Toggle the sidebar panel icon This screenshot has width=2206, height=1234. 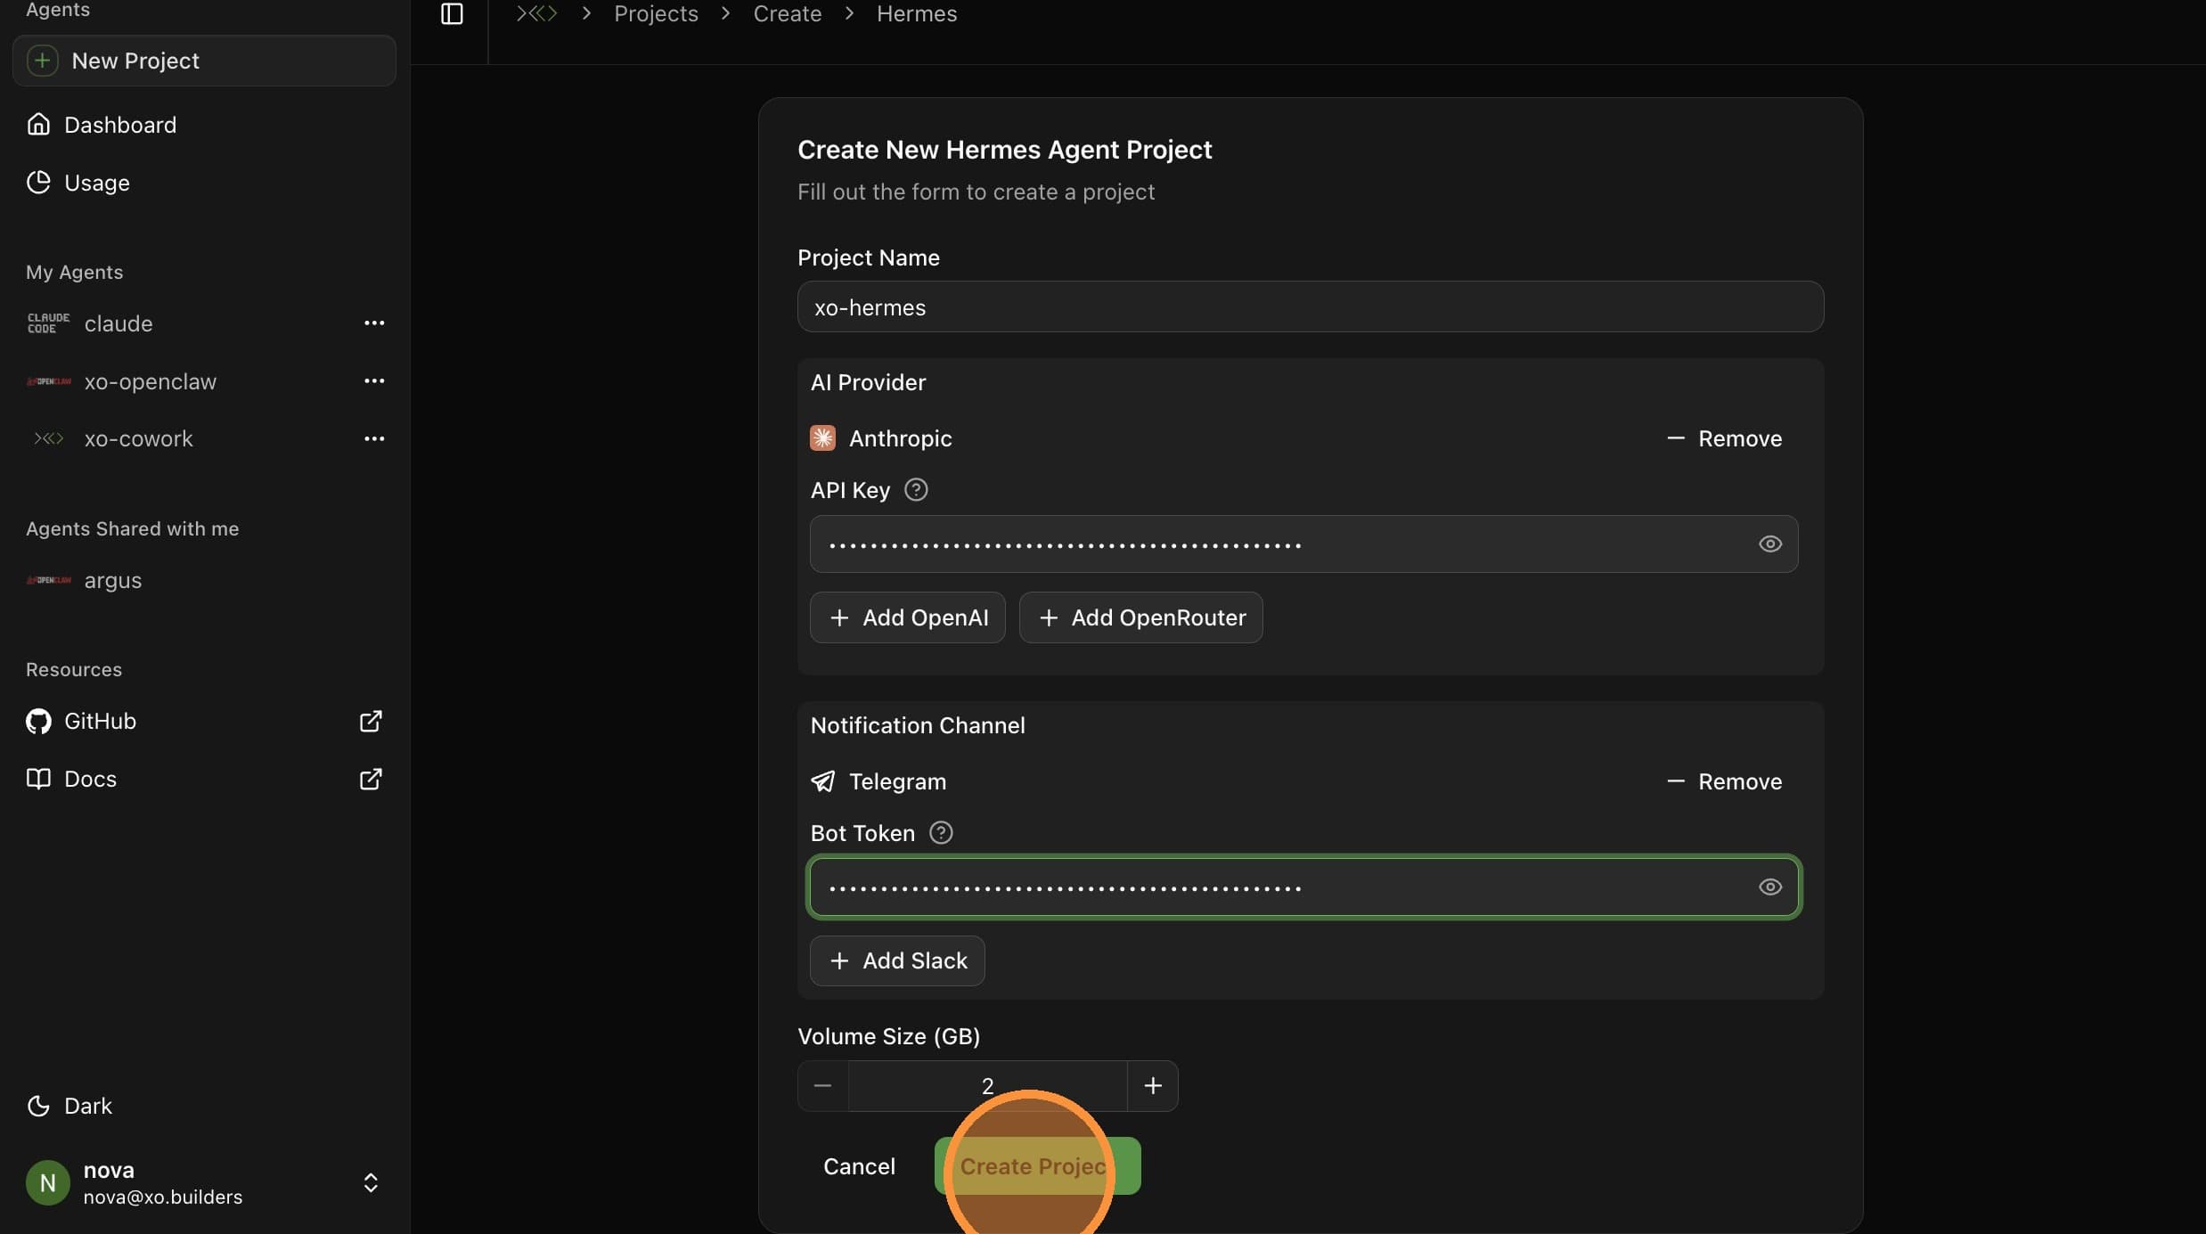click(x=452, y=13)
